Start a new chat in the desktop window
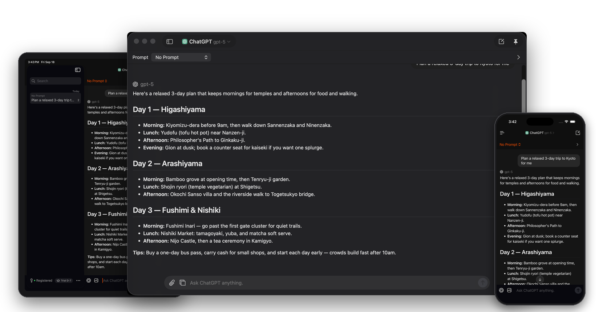Viewport: 603px width, 312px height. click(501, 42)
